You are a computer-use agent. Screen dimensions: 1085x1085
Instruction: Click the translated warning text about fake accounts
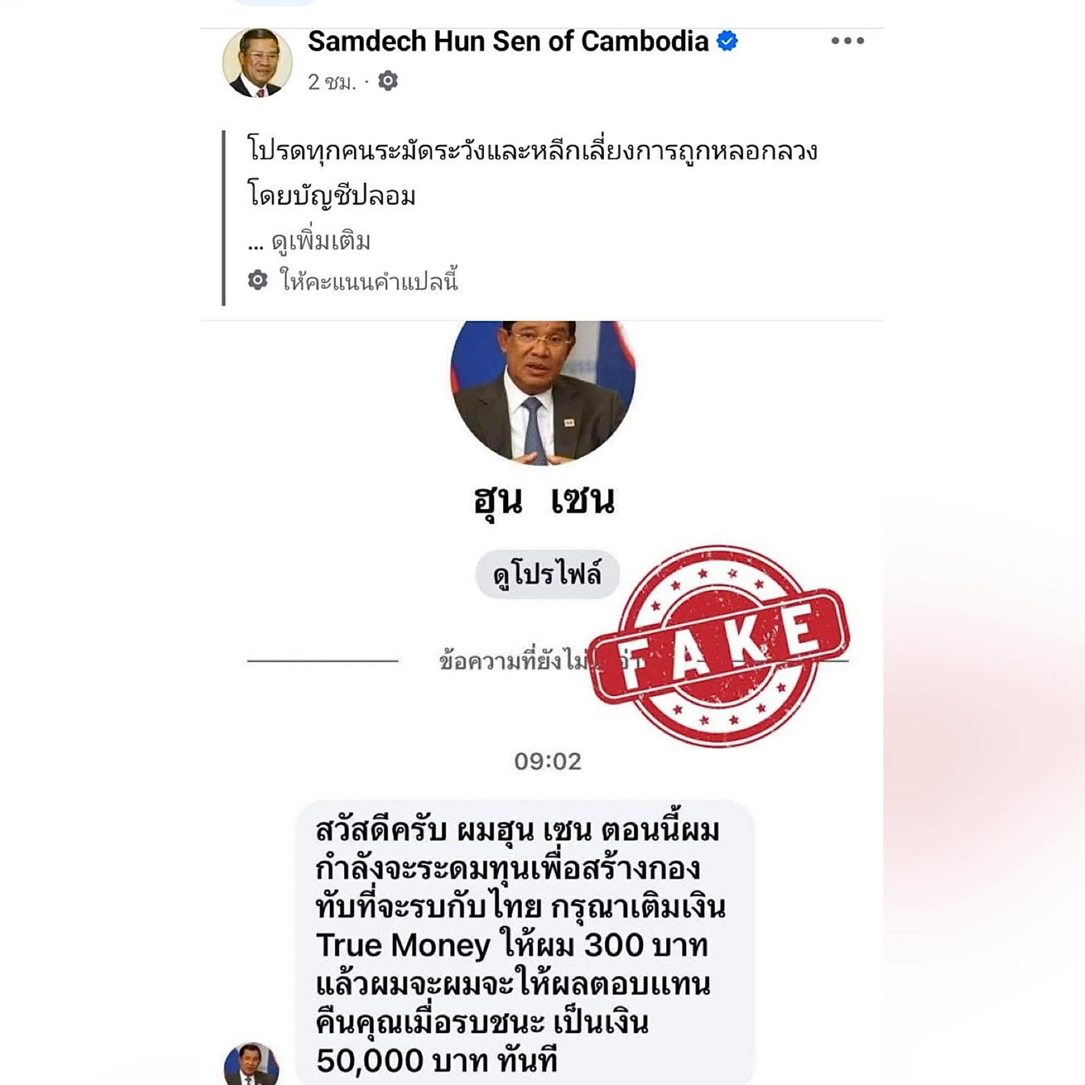tap(532, 173)
